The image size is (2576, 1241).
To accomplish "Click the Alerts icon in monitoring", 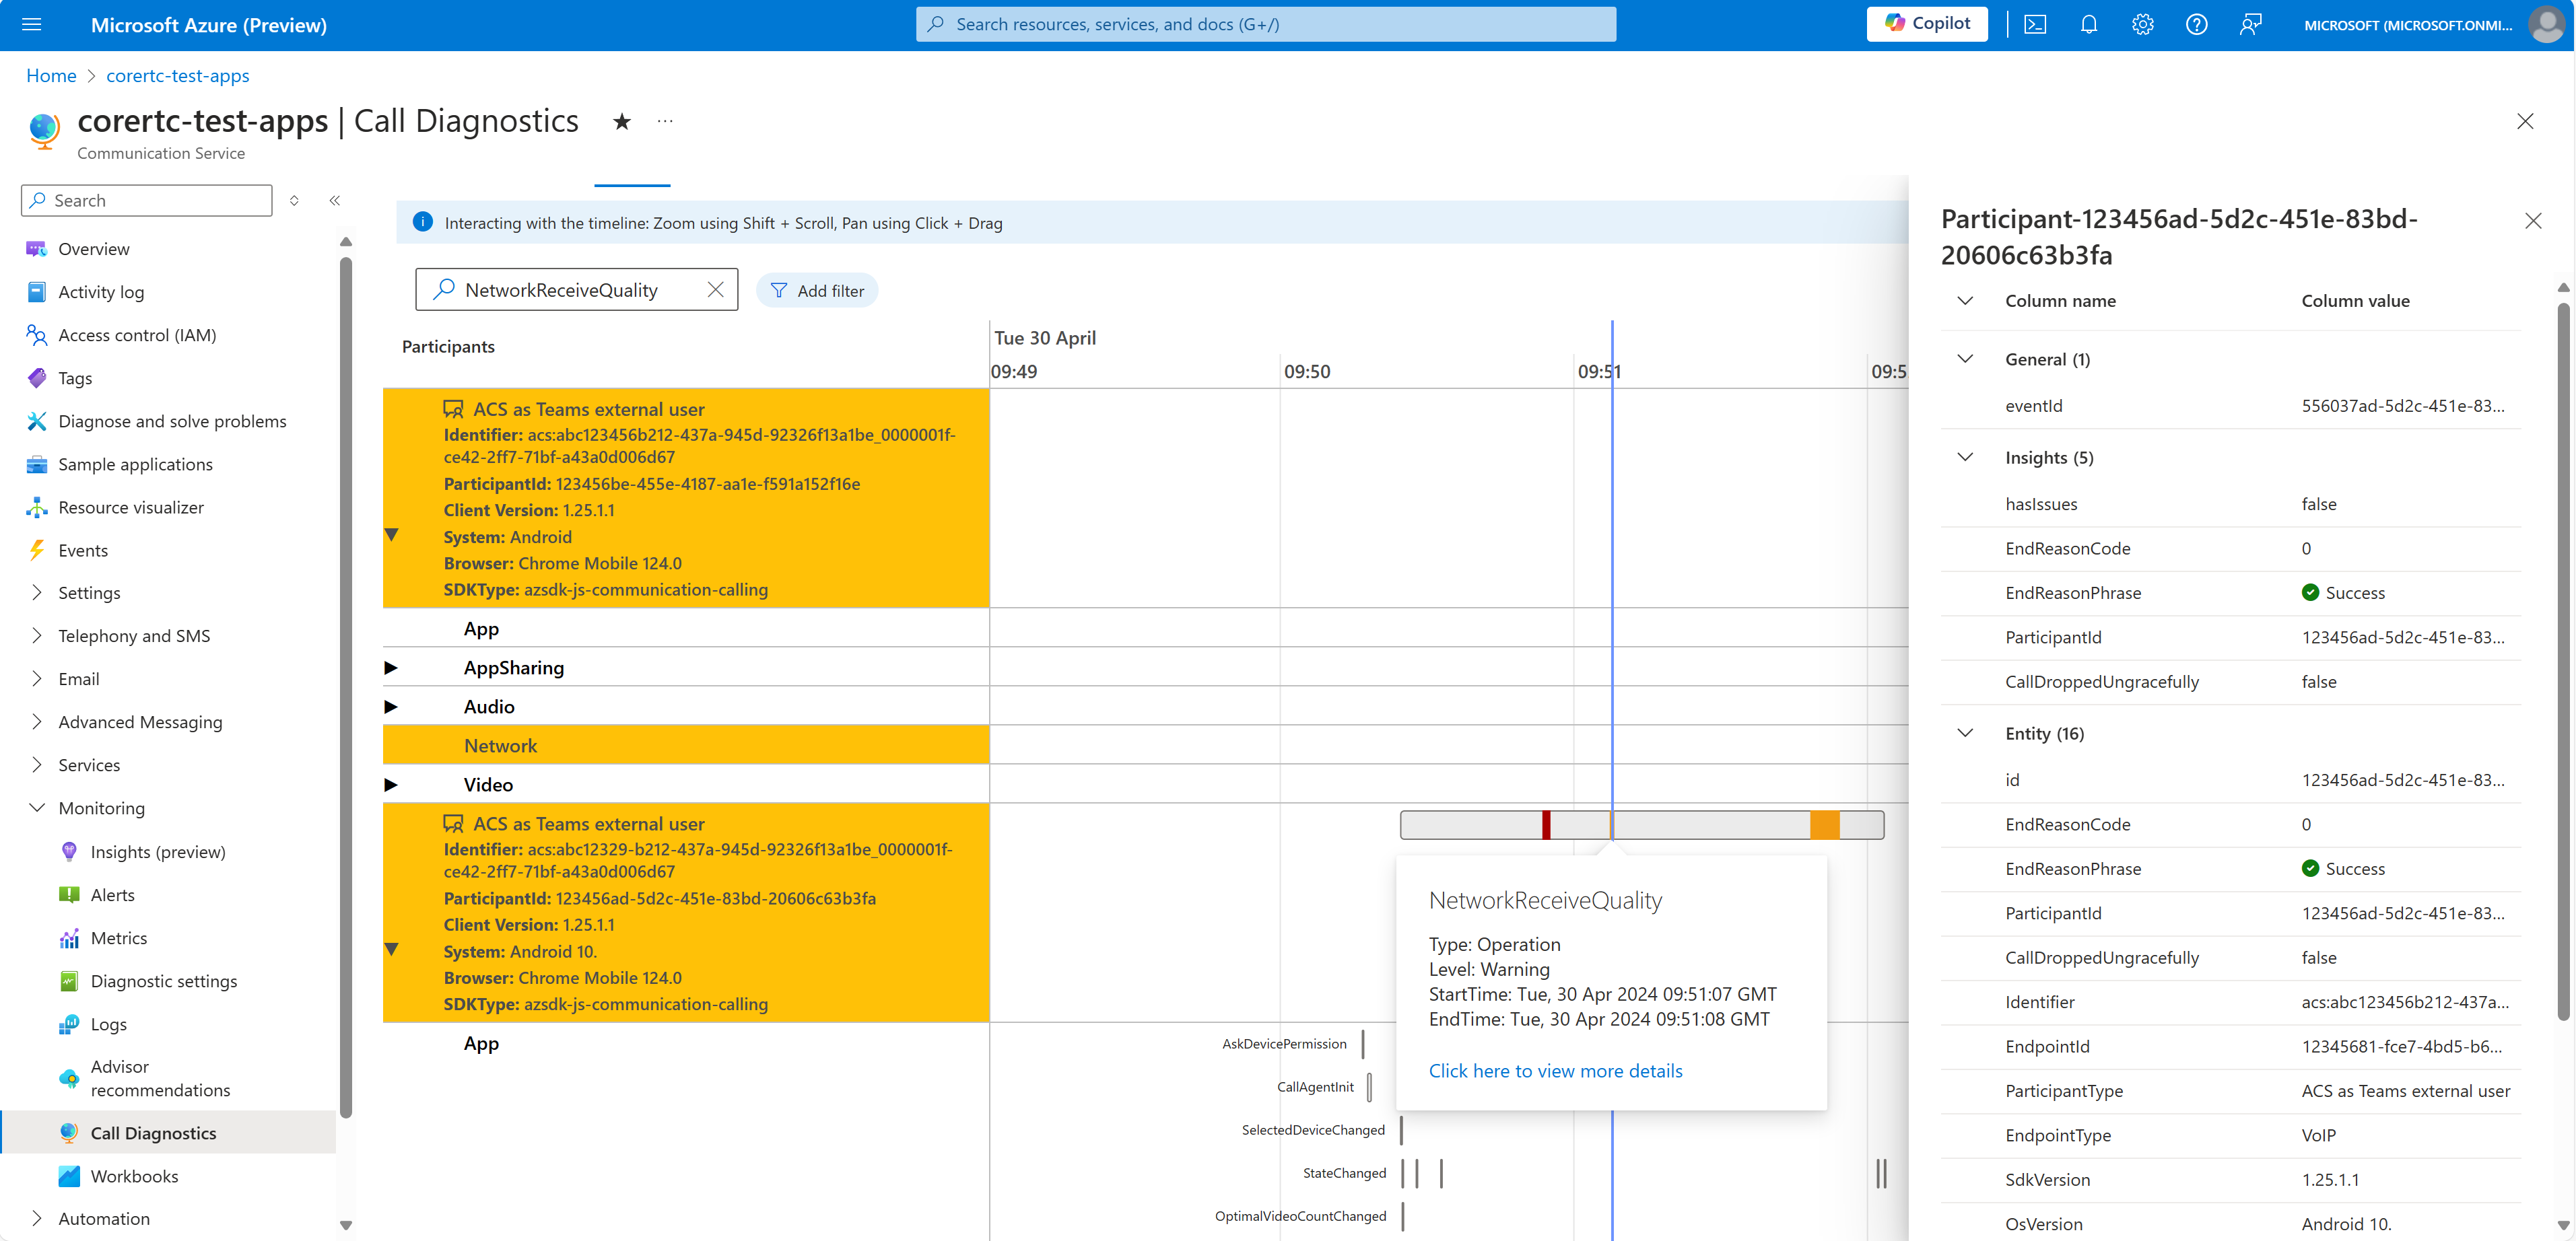I will [67, 894].
